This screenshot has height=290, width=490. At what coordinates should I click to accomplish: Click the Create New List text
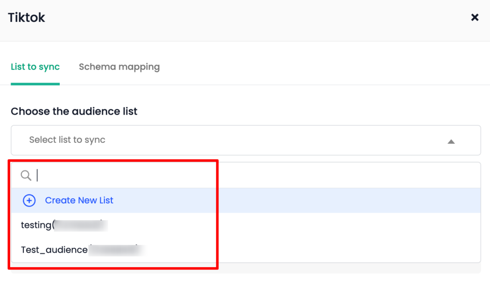pos(79,200)
